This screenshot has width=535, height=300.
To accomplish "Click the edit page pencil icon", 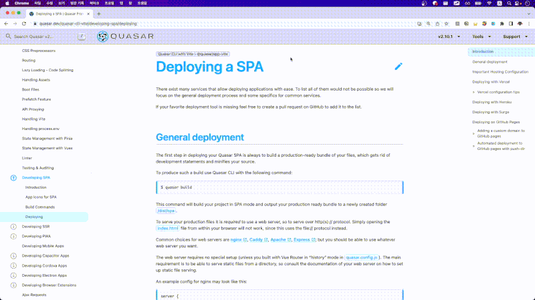I will [398, 66].
